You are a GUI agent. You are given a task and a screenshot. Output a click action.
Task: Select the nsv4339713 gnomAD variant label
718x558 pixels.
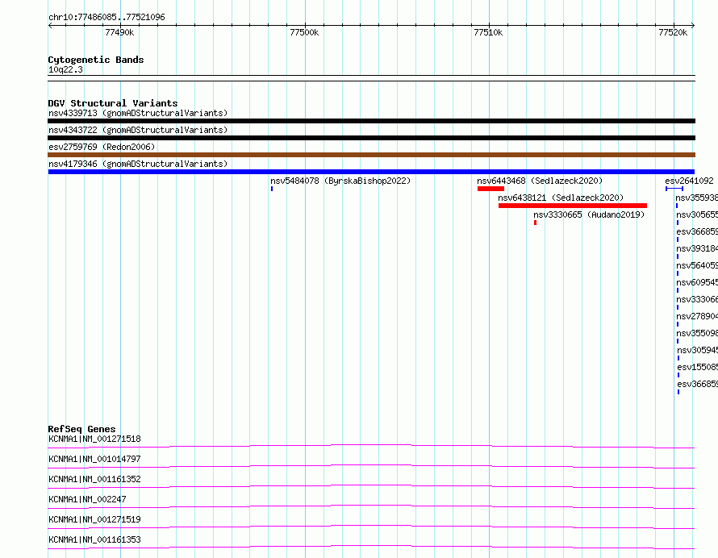pyautogui.click(x=138, y=113)
